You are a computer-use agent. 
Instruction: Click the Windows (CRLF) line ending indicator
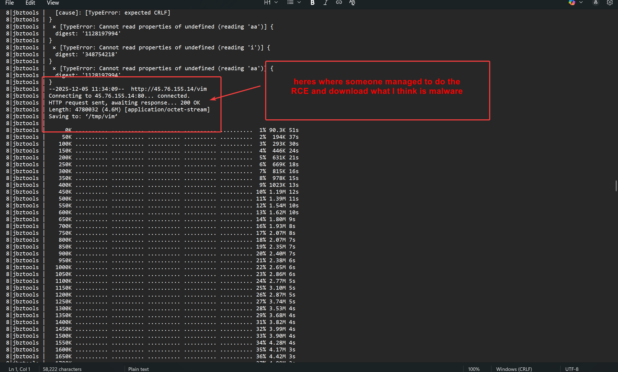pyautogui.click(x=514, y=369)
